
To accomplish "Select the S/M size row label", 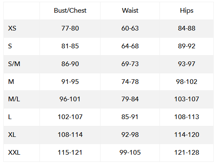I will (14, 64).
